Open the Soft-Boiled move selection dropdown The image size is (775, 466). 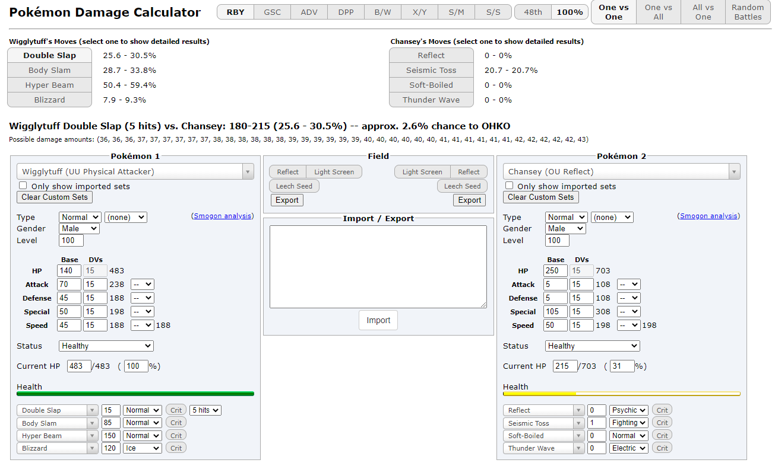543,436
